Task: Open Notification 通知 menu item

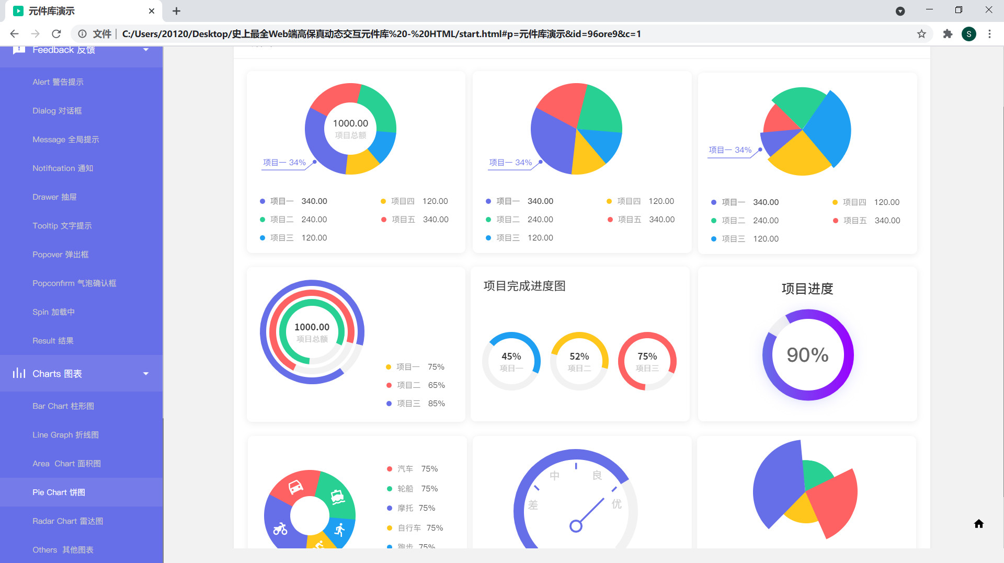Action: pyautogui.click(x=63, y=168)
